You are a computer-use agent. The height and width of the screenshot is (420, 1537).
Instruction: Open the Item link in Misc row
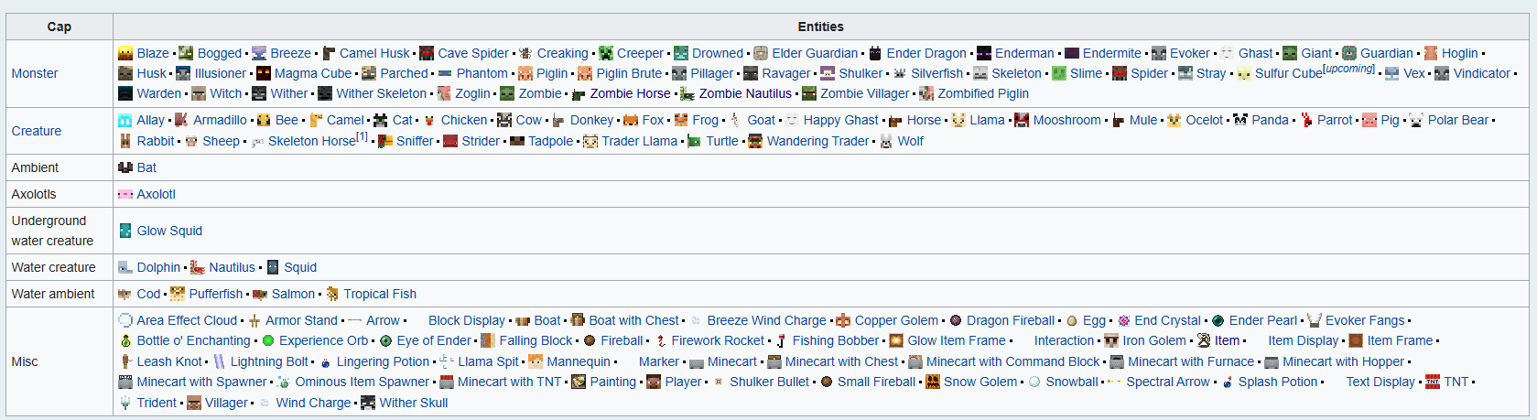pos(1227,340)
